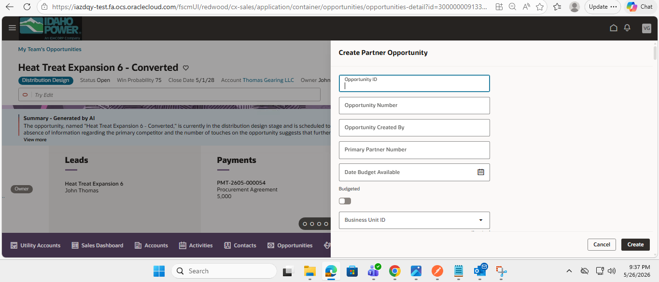
Task: Open the hamburger navigation menu
Action: [x=13, y=28]
